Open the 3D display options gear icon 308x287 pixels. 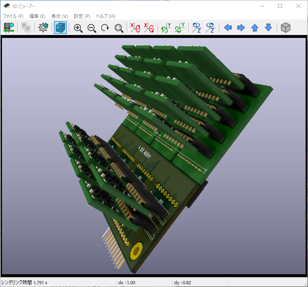coord(43,28)
